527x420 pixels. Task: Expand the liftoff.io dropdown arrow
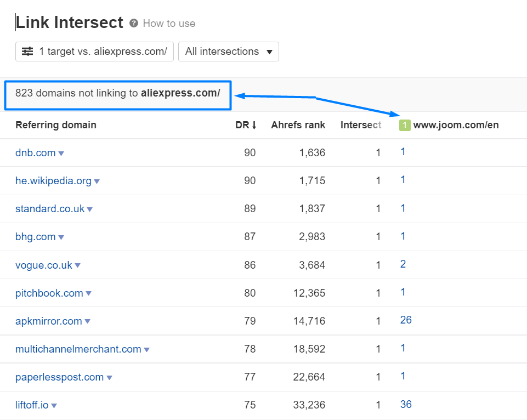click(x=54, y=406)
